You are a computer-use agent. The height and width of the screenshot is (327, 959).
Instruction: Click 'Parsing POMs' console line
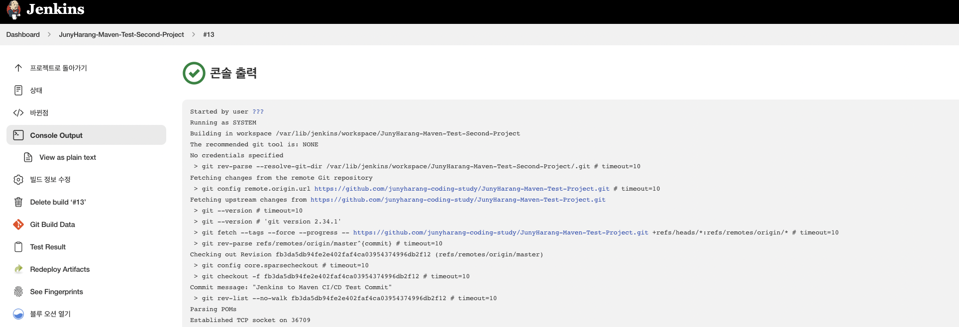click(213, 309)
